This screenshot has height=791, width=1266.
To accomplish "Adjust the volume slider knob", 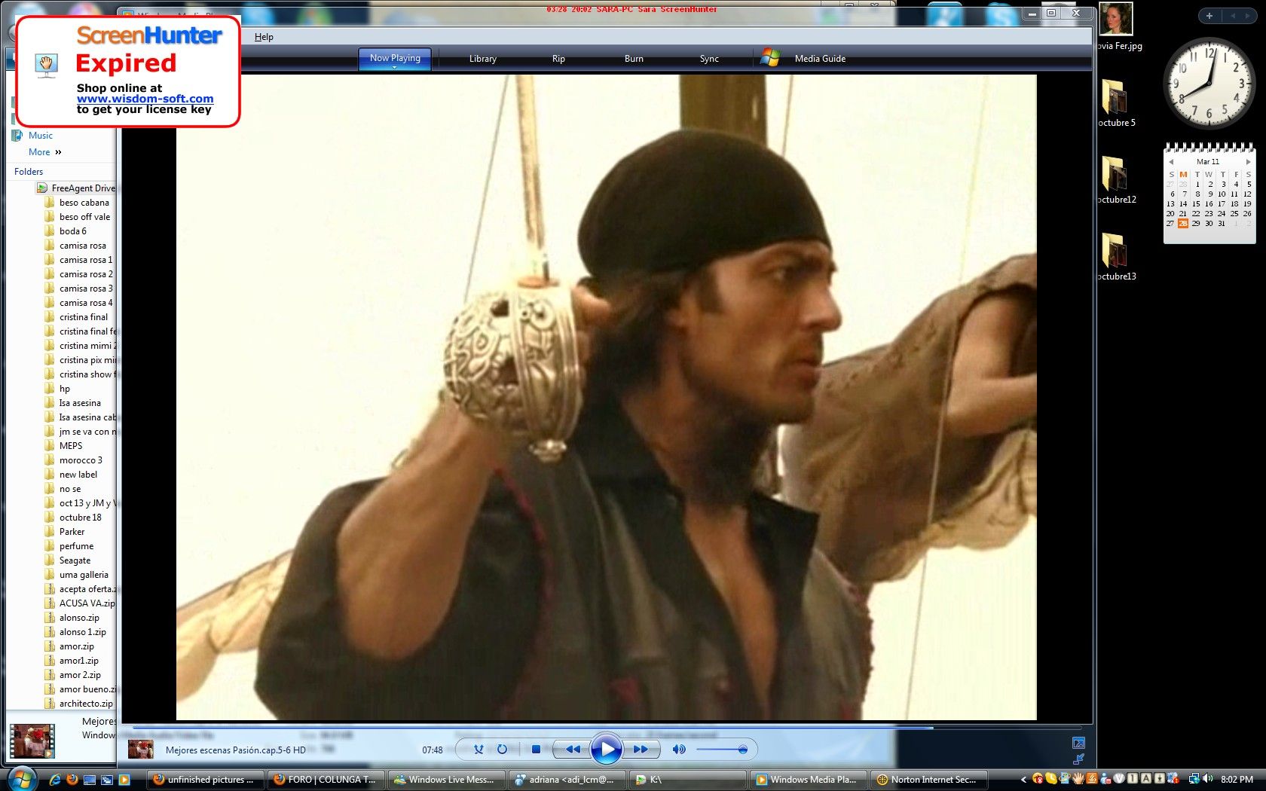I will coord(742,750).
